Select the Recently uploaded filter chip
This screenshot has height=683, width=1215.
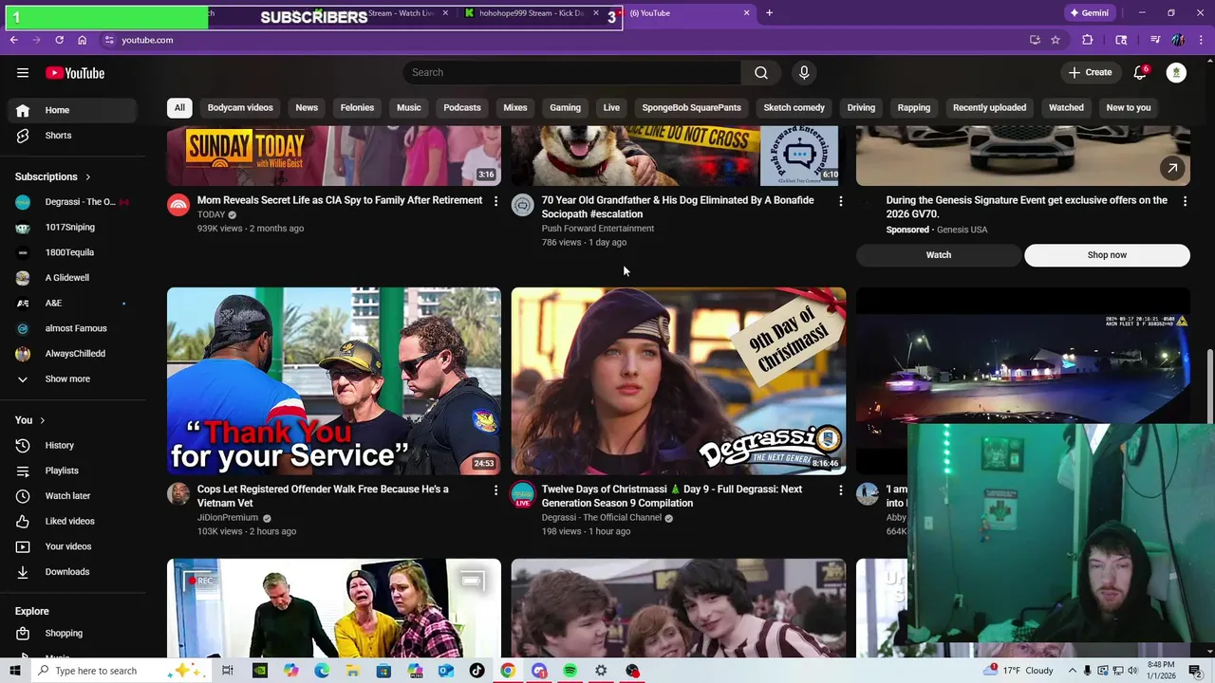pos(989,107)
